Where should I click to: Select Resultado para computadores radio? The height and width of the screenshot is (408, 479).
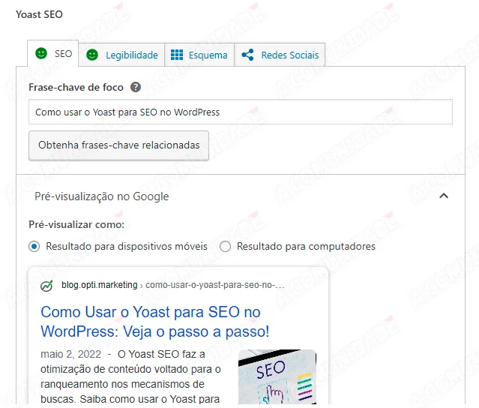pos(225,246)
